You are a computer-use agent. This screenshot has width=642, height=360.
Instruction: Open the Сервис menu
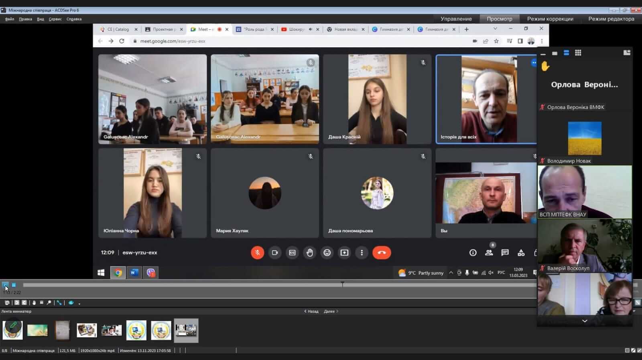point(55,19)
